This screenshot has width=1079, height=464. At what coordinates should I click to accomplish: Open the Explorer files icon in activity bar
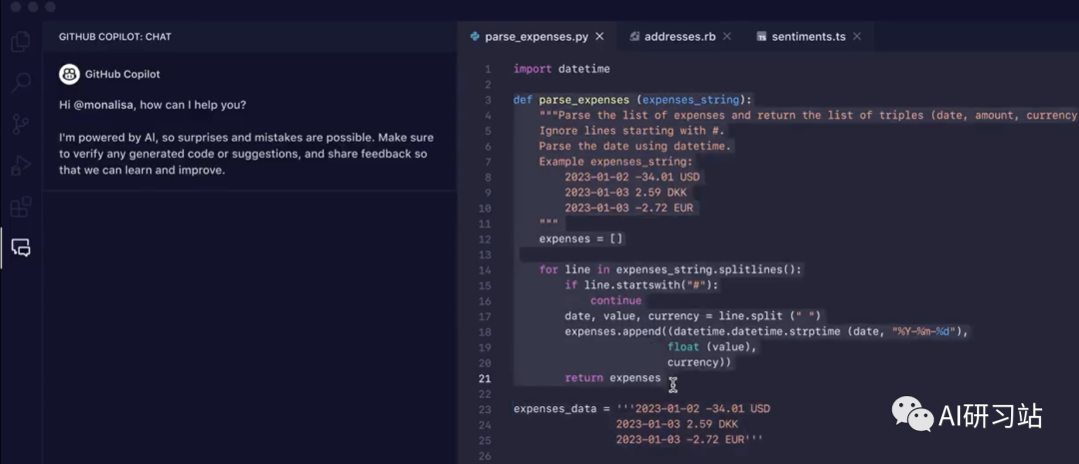click(21, 41)
